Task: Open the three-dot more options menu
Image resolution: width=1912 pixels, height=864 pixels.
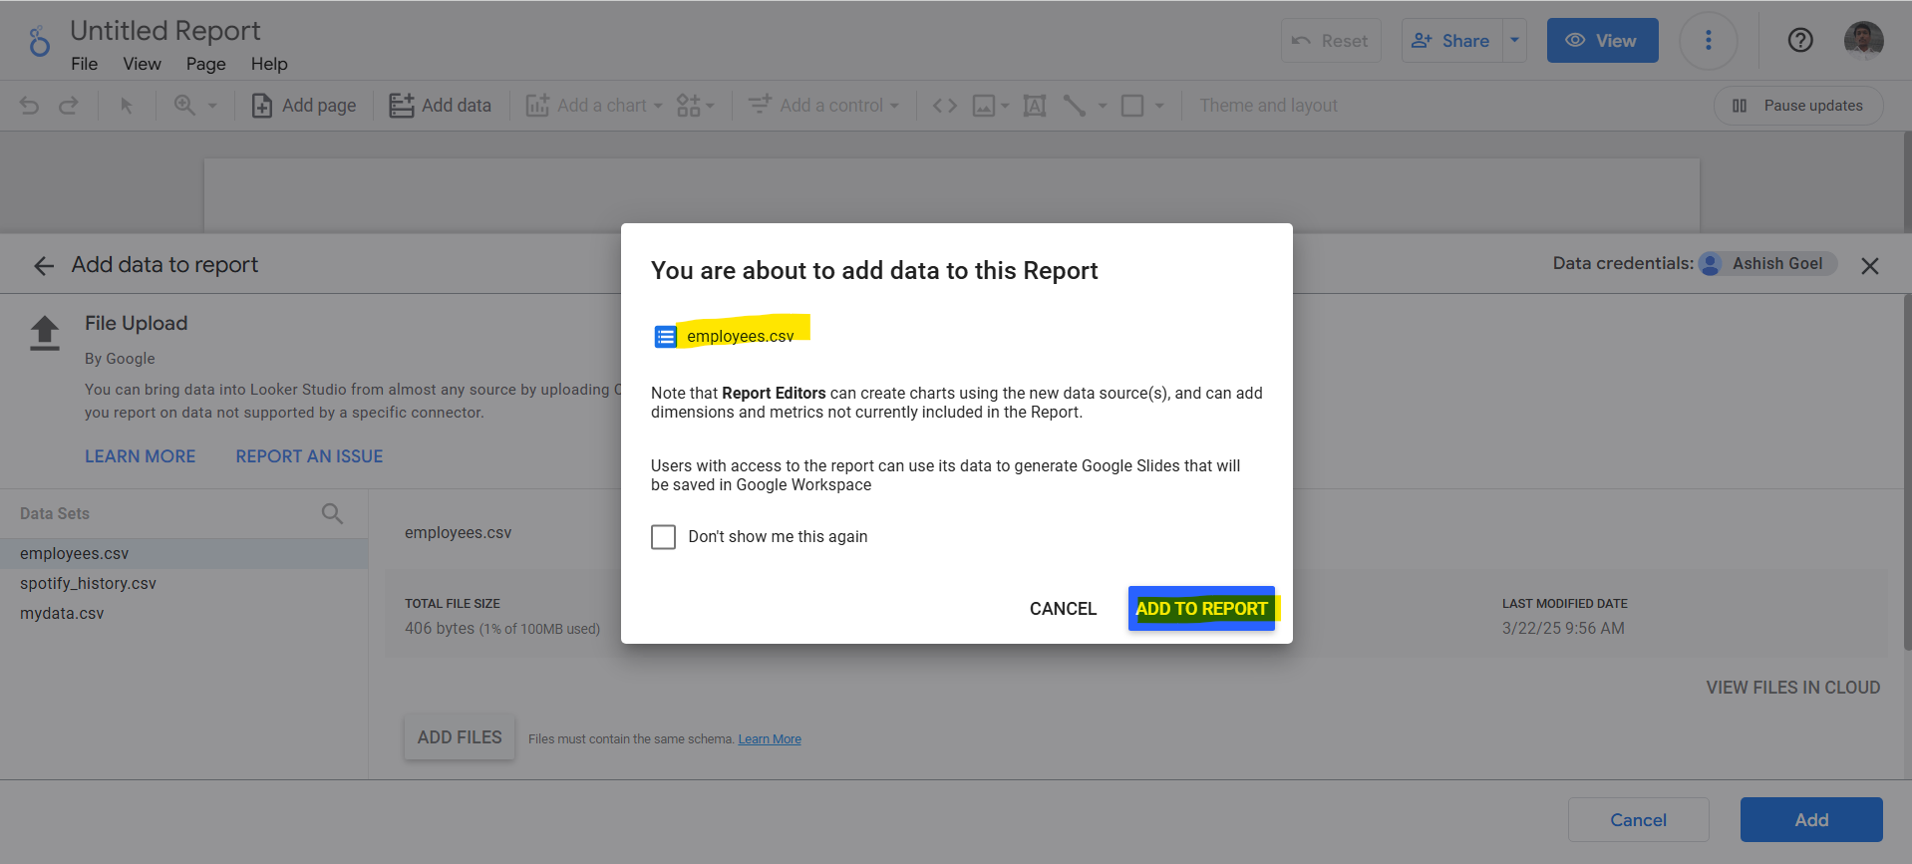Action: (x=1708, y=41)
